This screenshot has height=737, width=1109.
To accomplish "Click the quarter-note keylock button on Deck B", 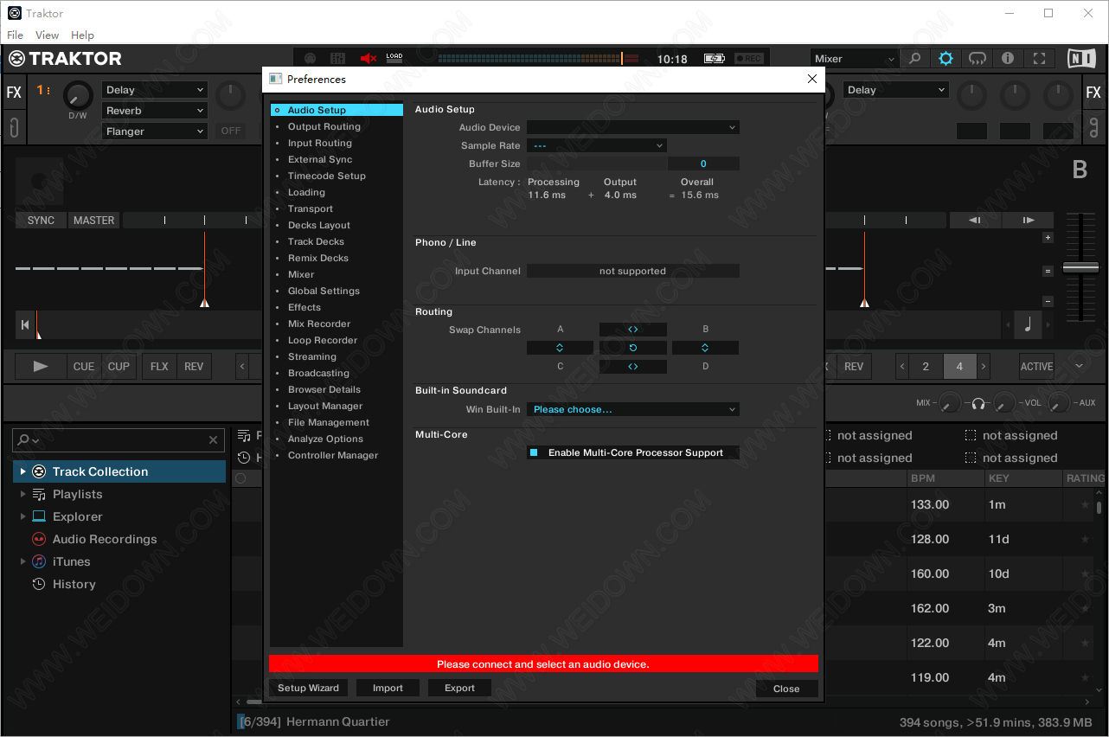I will tap(1028, 325).
